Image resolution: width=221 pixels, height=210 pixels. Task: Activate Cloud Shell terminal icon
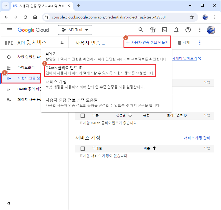tap(165, 30)
